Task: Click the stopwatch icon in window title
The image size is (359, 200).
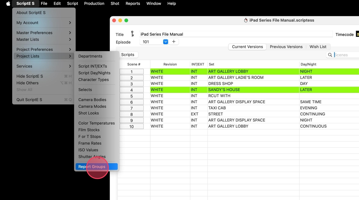Action: coord(246,20)
